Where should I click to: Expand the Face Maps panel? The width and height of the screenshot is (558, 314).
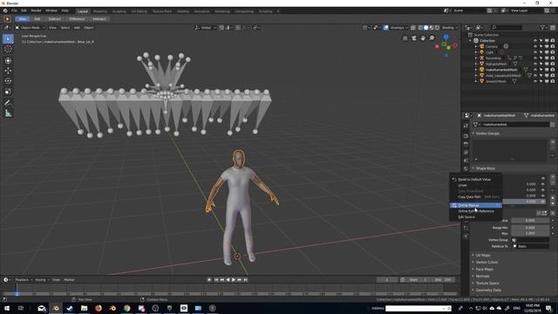pos(484,270)
